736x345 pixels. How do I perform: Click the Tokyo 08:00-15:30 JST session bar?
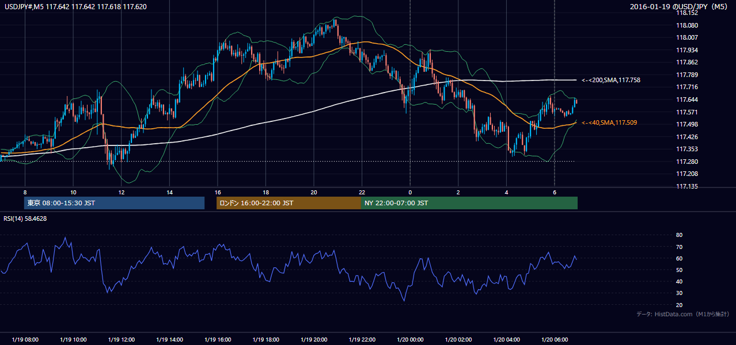point(114,203)
